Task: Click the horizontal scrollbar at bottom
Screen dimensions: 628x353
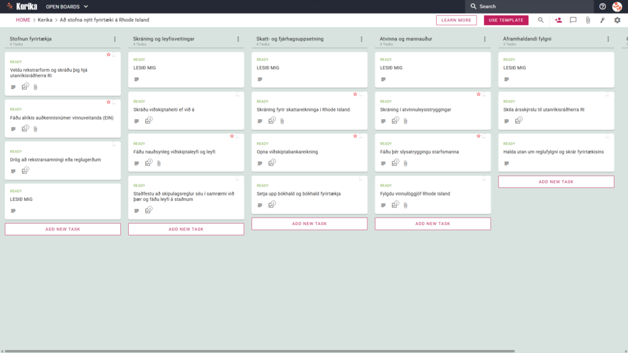Action: (259, 351)
